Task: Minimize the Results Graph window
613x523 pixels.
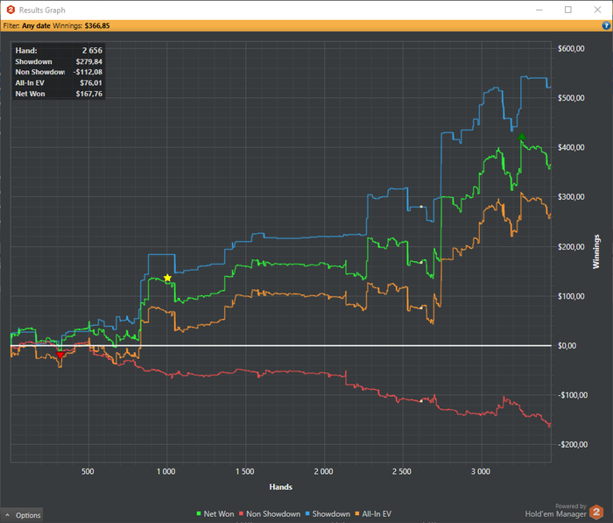Action: point(539,10)
